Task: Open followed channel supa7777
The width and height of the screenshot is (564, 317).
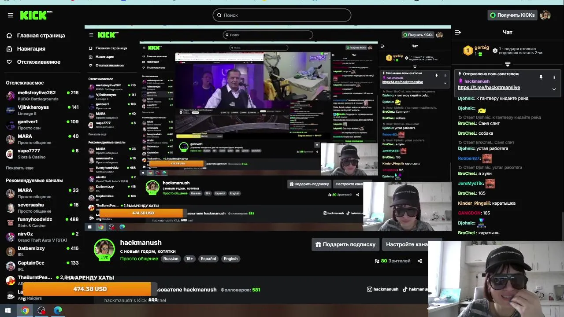Action: click(x=42, y=154)
